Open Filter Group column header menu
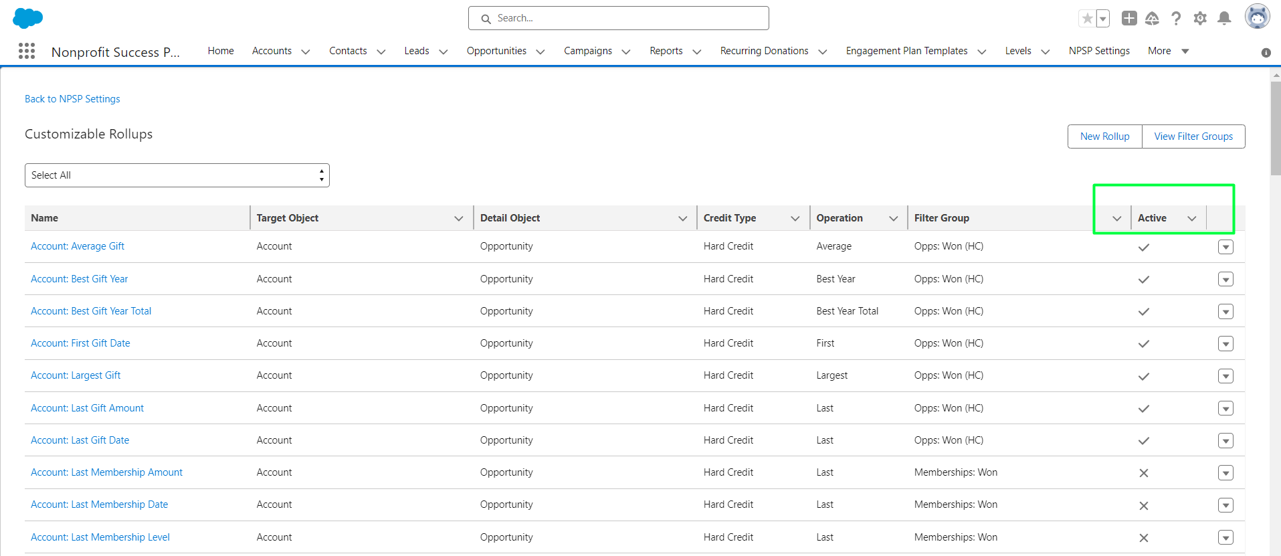Viewport: 1281px width, 556px height. click(x=1117, y=218)
